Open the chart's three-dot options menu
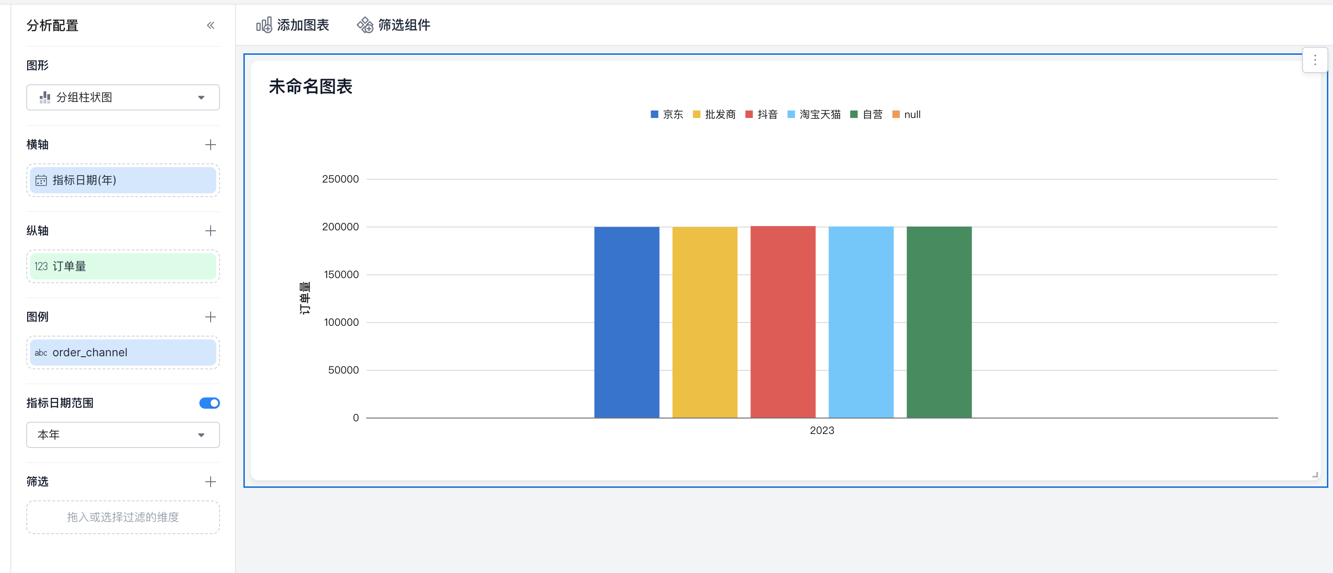 pos(1314,60)
